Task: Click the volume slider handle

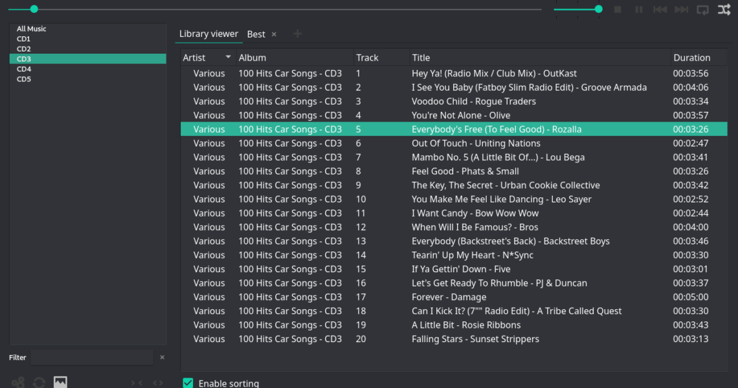Action: 598,9
